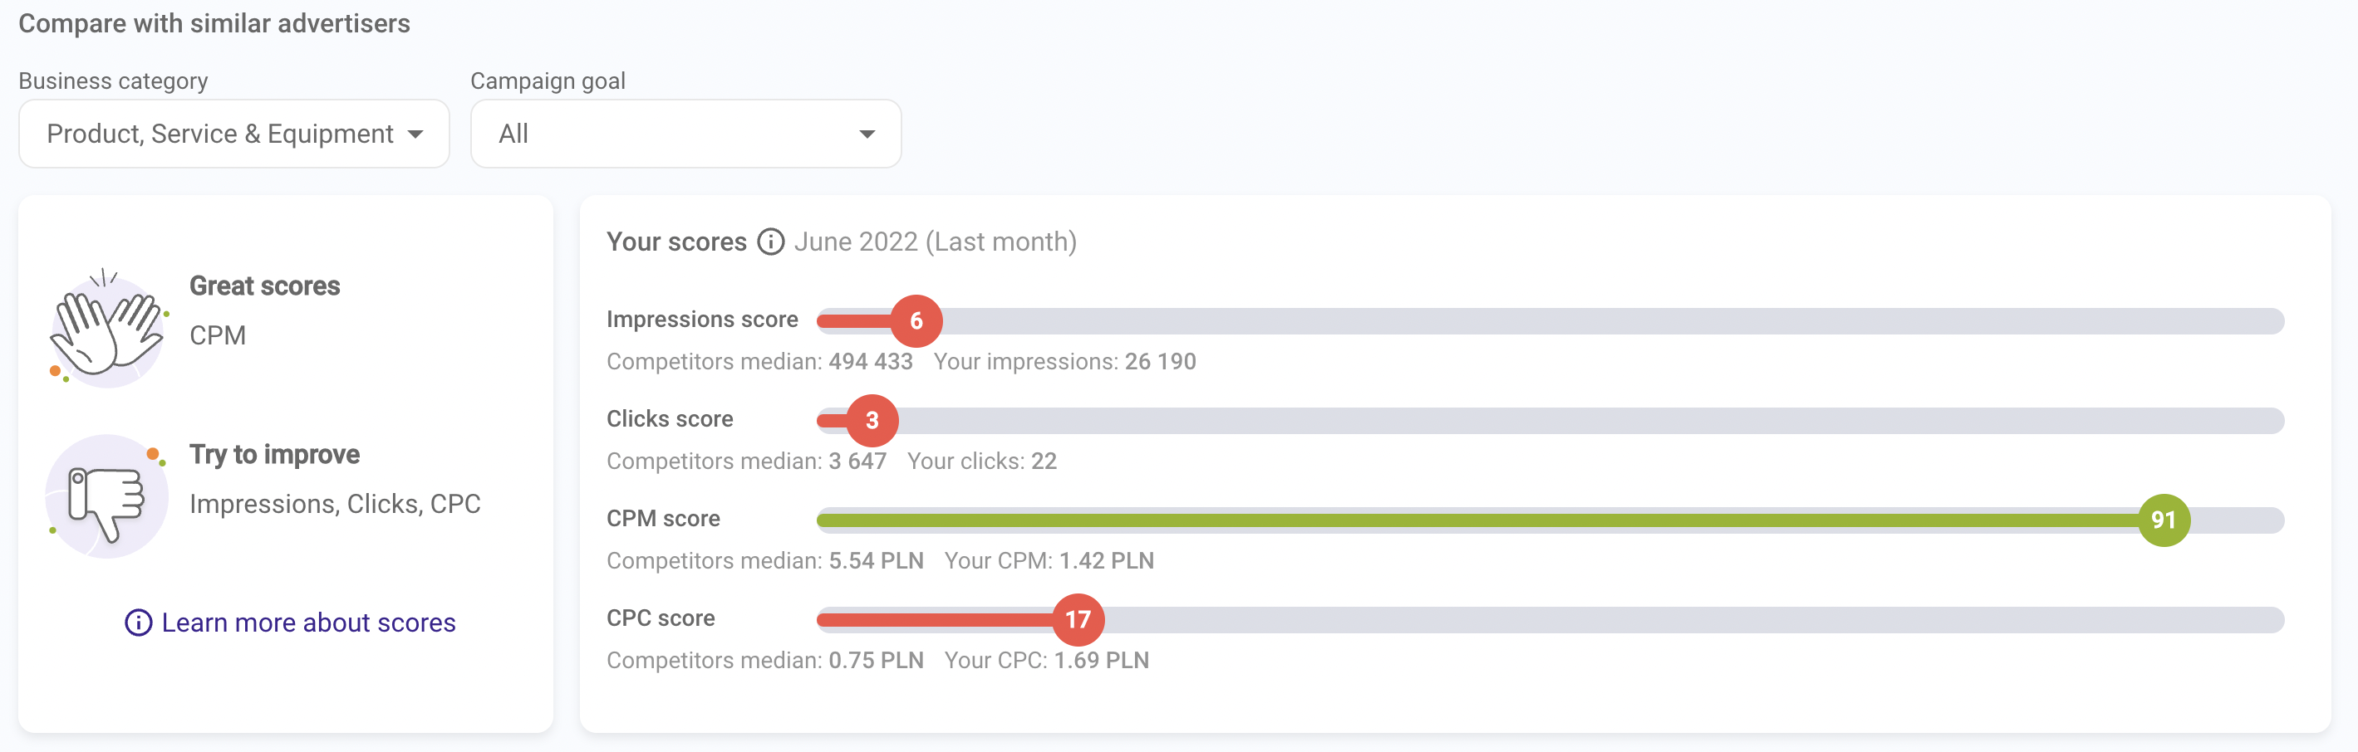
Task: Click the Impressions score progress bar
Action: click(x=1556, y=321)
